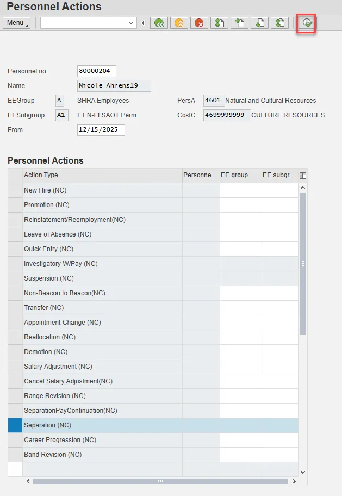The width and height of the screenshot is (342, 496).
Task: Open the Menu button dropdown
Action: 16,23
